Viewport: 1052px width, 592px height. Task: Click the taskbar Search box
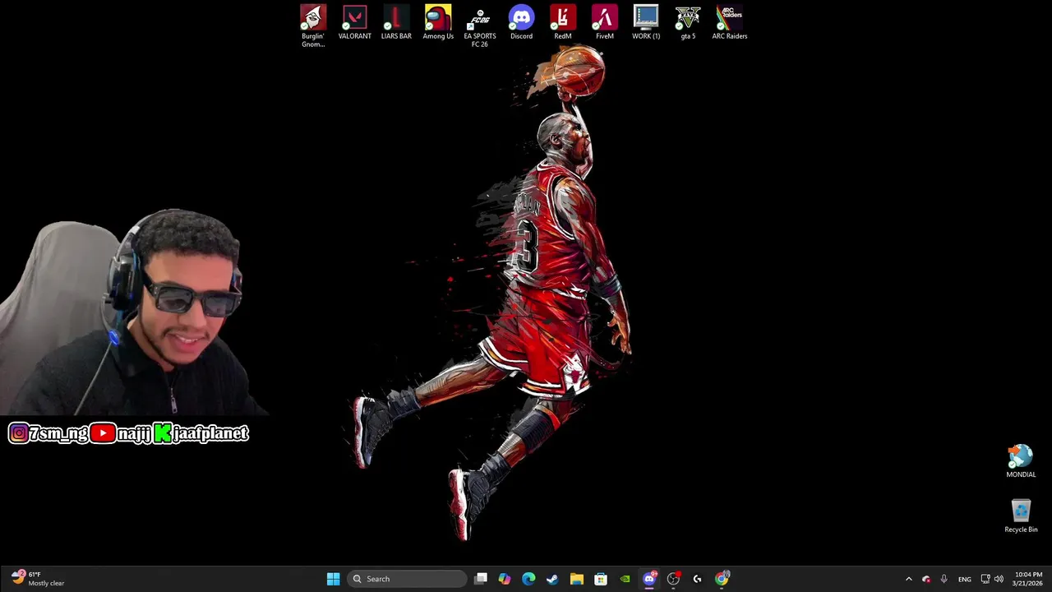pyautogui.click(x=407, y=579)
